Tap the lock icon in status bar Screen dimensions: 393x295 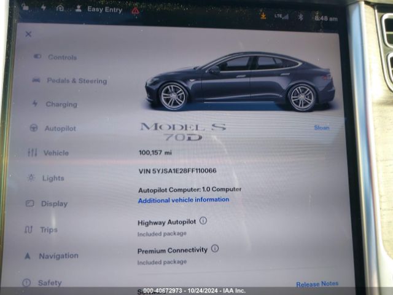pos(25,7)
